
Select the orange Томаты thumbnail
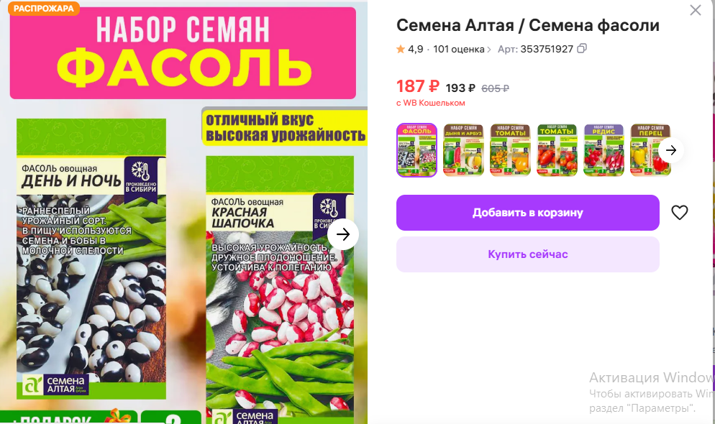tap(510, 149)
